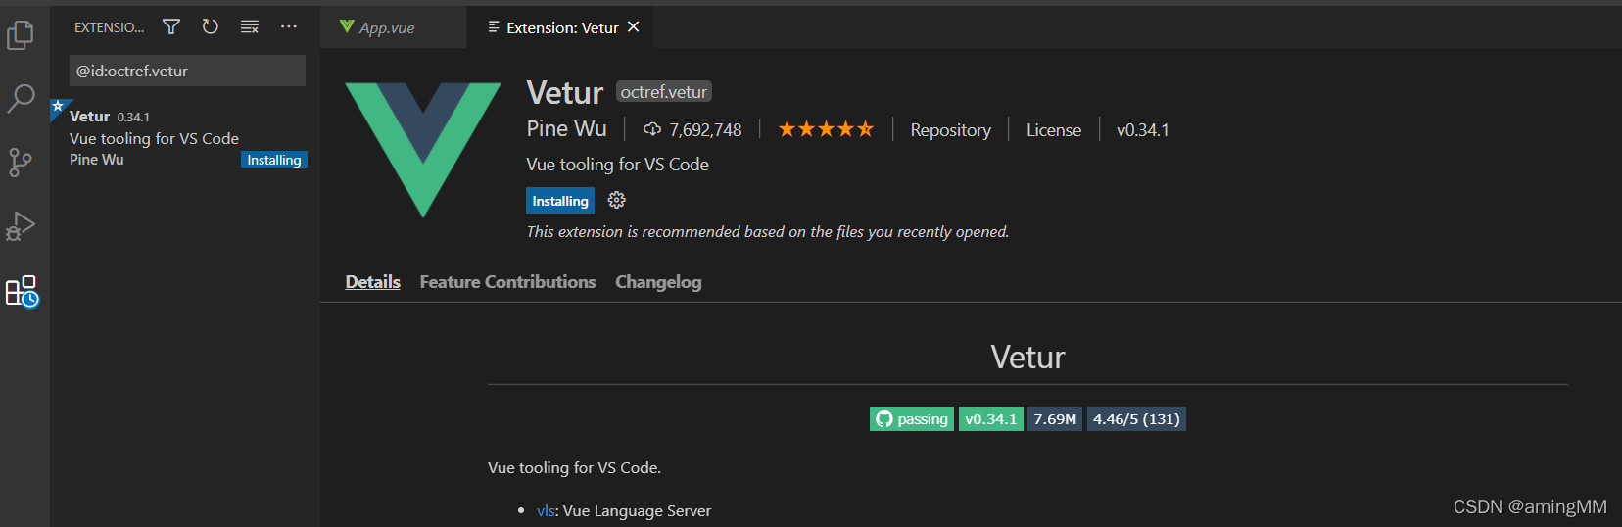Switch to the Details tab
Viewport: 1622px width, 527px height.
coord(373,282)
